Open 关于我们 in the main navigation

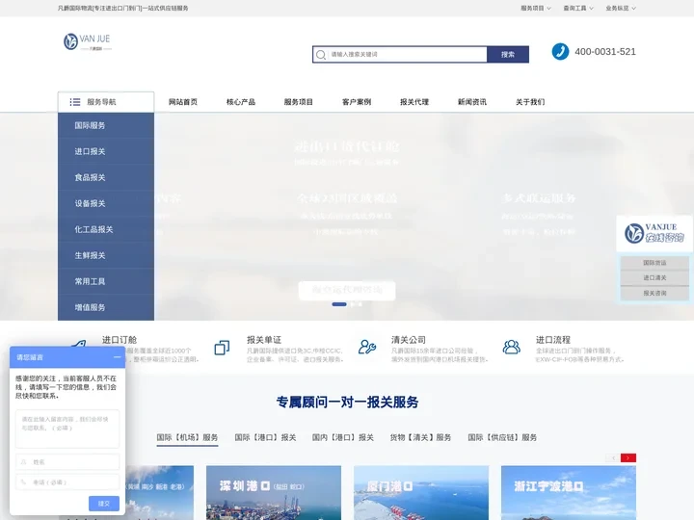click(530, 102)
